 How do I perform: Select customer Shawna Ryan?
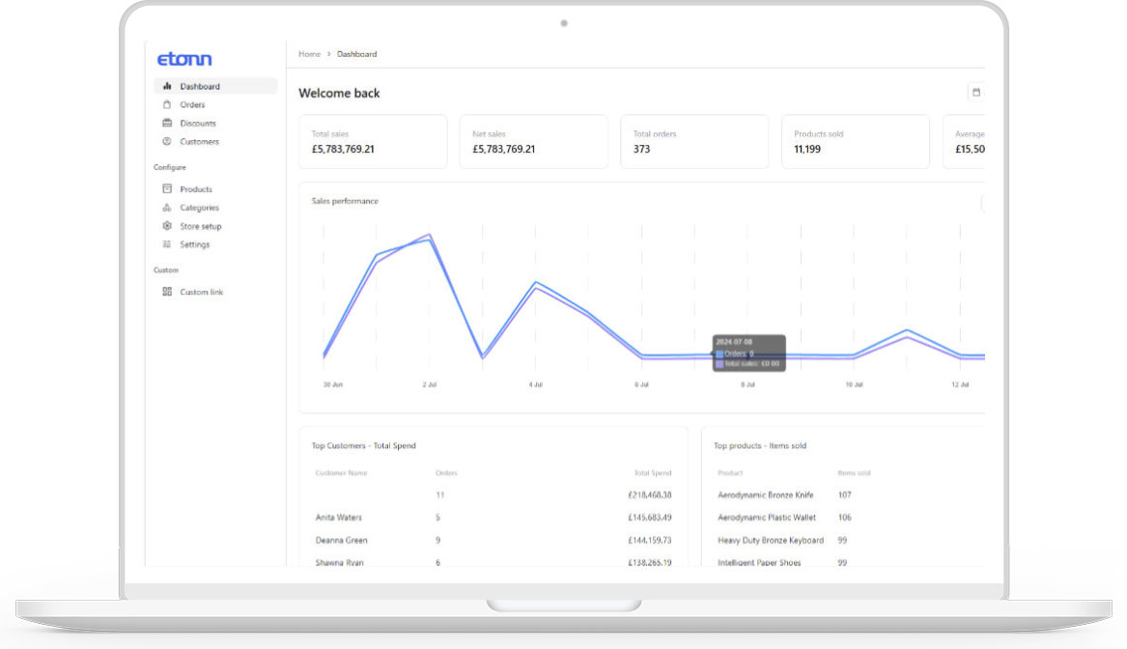click(x=339, y=563)
